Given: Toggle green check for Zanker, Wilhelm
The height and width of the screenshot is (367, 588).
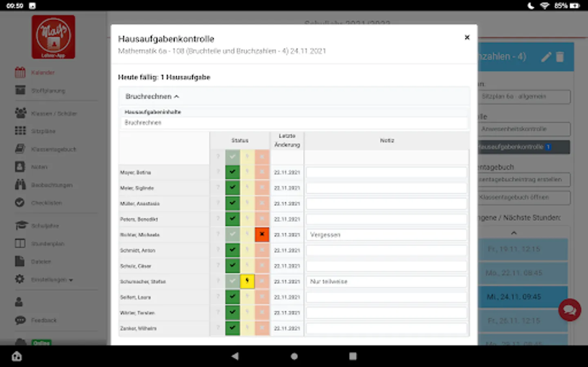Looking at the screenshot, I should pos(232,328).
